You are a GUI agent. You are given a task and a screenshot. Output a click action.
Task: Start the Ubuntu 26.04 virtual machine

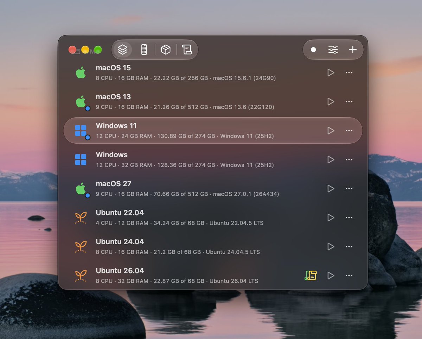(x=331, y=275)
